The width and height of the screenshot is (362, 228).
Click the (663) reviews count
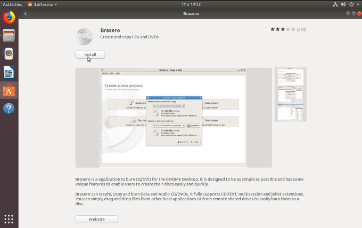301,30
